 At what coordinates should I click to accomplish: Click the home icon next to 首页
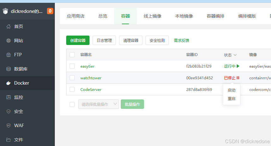pos(9,26)
